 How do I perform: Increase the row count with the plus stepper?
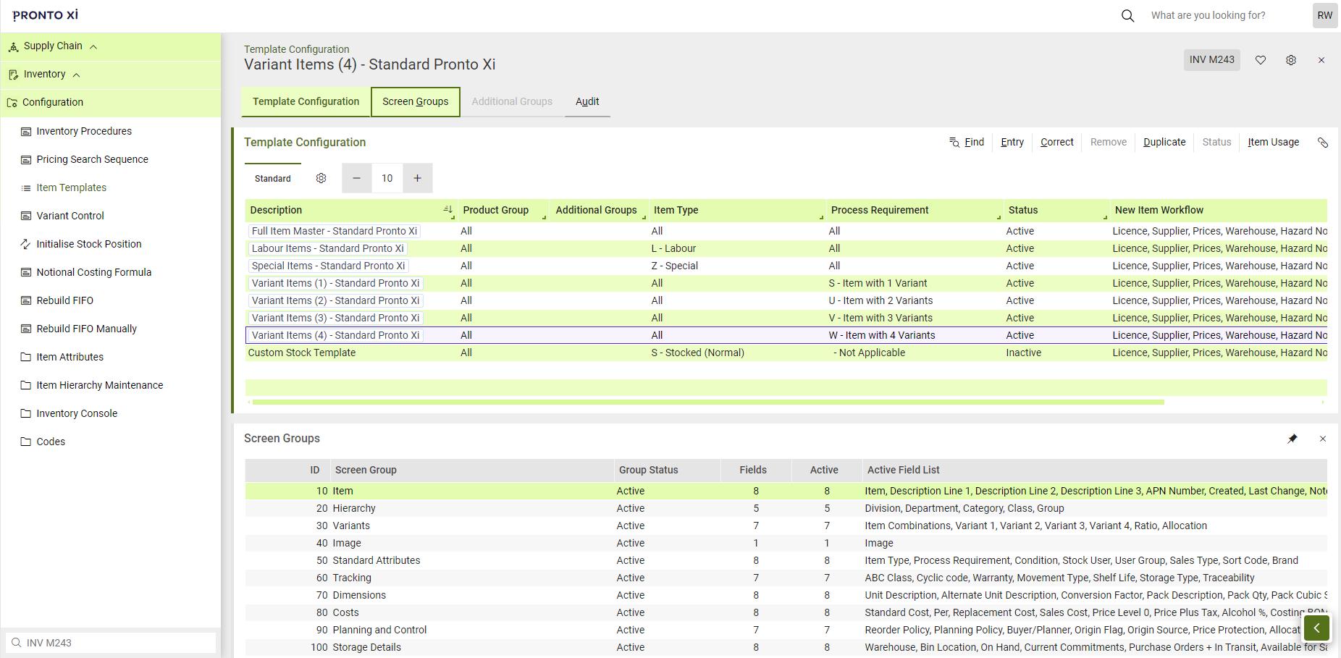(x=418, y=178)
